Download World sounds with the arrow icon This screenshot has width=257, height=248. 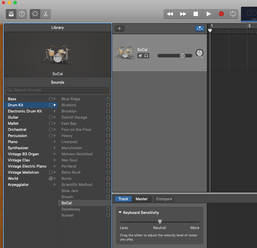click(51, 178)
